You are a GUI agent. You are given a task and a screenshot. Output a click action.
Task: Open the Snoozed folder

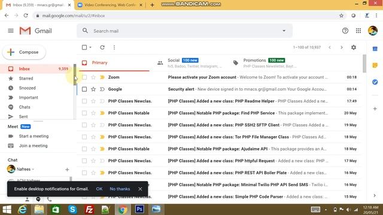click(37, 88)
